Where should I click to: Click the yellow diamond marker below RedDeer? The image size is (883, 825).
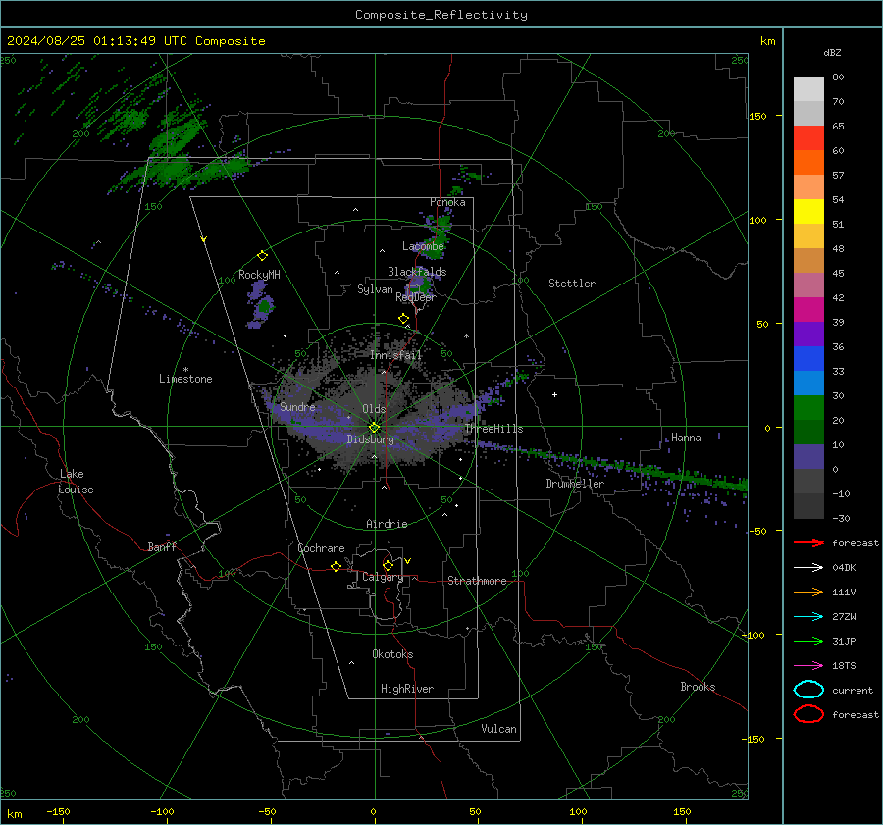[403, 319]
